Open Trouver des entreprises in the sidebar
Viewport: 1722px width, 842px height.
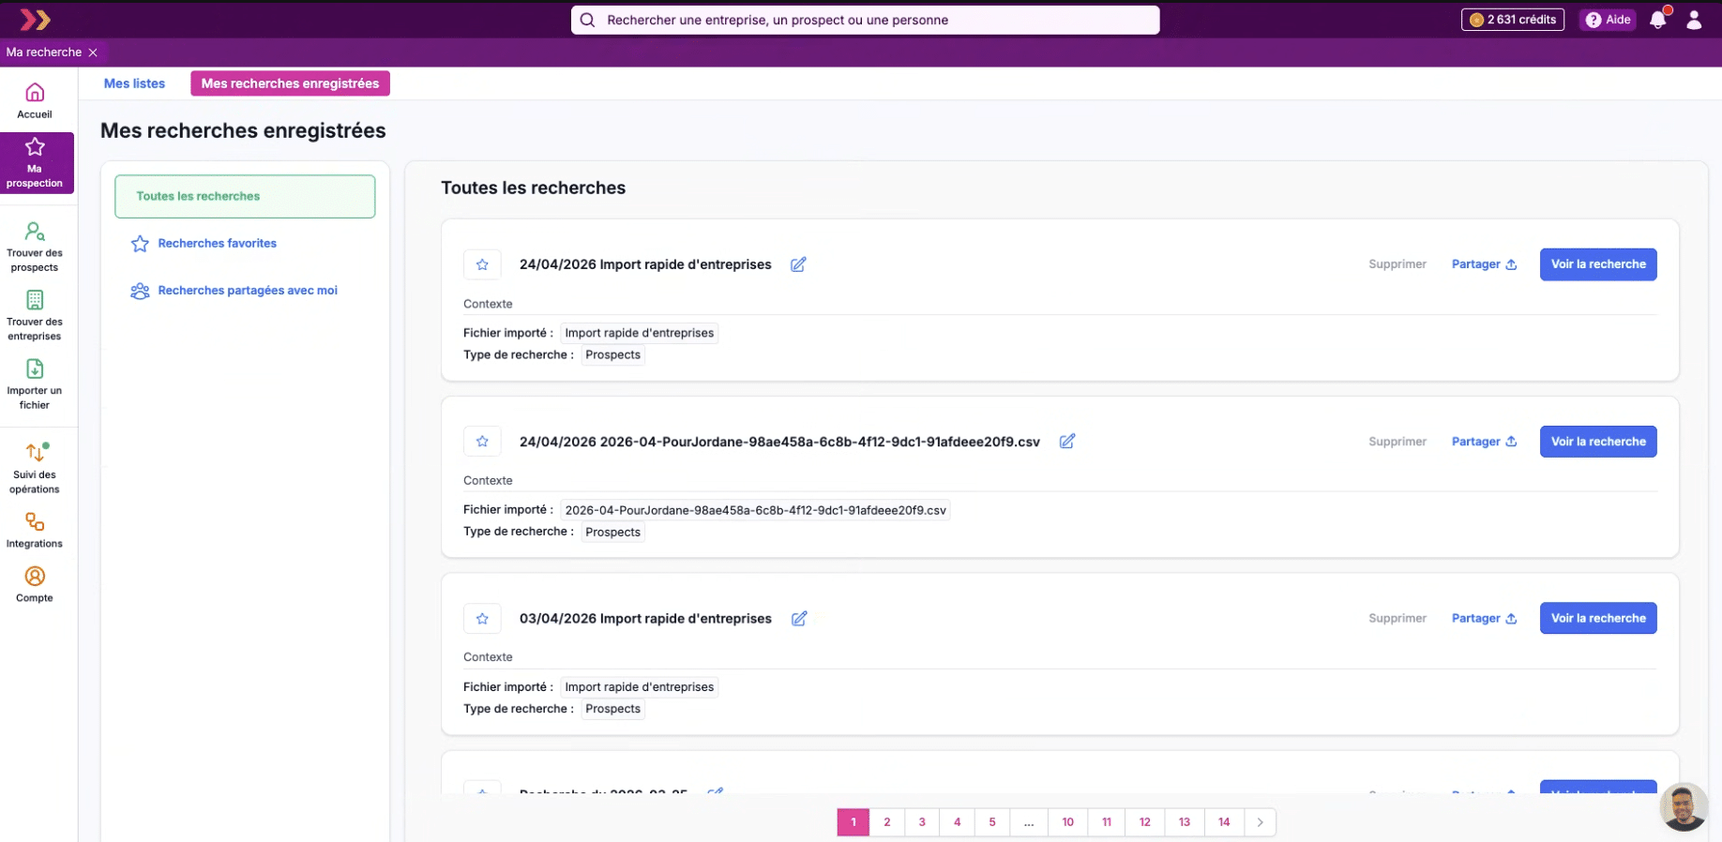(35, 316)
